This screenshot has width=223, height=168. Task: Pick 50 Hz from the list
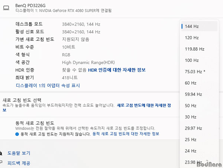[x=199, y=106]
